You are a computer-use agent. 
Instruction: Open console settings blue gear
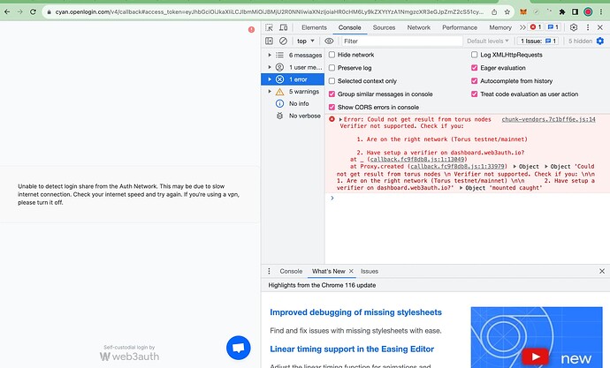600,41
